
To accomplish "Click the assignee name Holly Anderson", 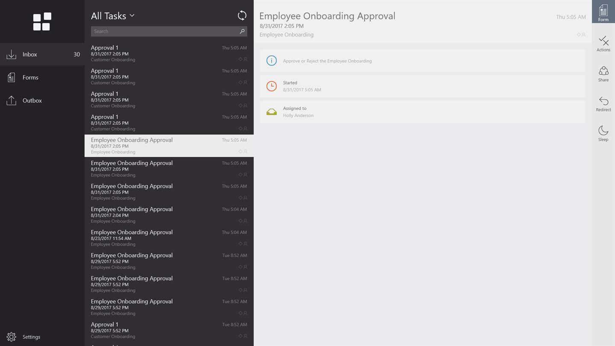I will pyautogui.click(x=298, y=115).
